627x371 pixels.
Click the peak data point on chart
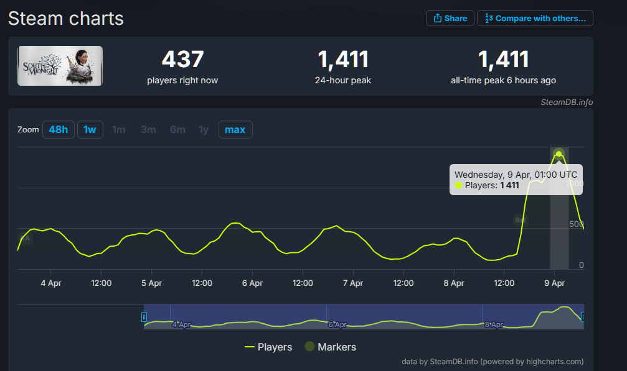pyautogui.click(x=559, y=153)
